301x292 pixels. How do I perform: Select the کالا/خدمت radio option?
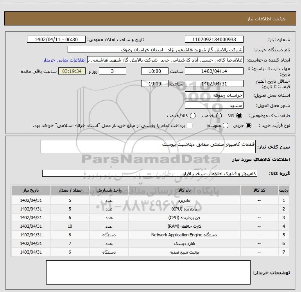coord(193,116)
